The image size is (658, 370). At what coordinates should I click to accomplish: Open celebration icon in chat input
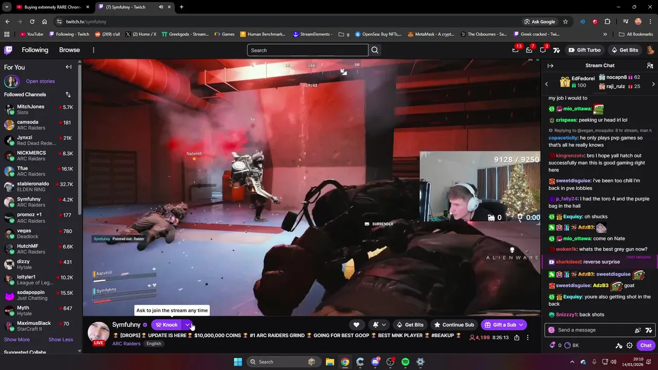point(638,330)
